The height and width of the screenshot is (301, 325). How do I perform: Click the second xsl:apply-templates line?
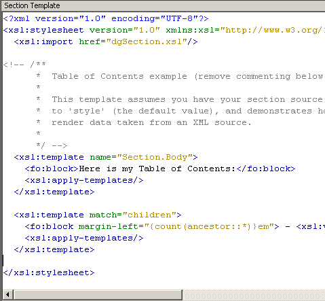(84, 238)
